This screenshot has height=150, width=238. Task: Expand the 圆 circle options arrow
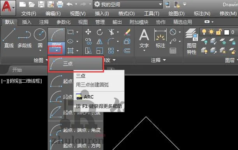tap(40, 50)
